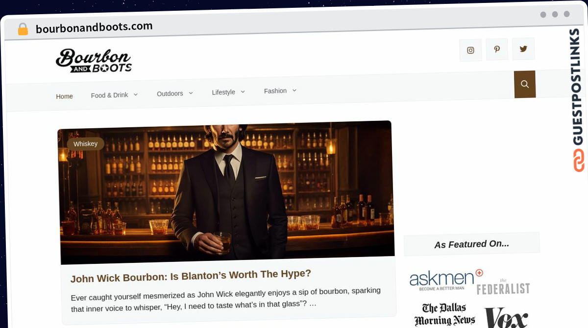Open the Instagram social link

pyautogui.click(x=470, y=50)
